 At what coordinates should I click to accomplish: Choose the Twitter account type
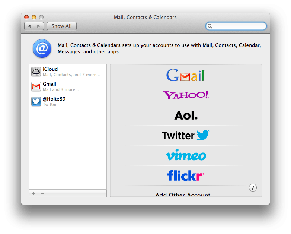[x=186, y=135]
